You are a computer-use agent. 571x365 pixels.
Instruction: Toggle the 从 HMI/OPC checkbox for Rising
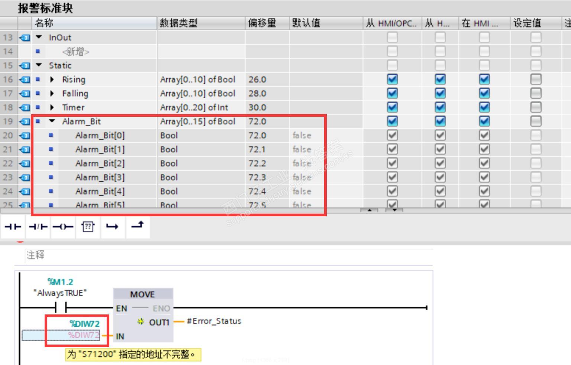point(392,79)
